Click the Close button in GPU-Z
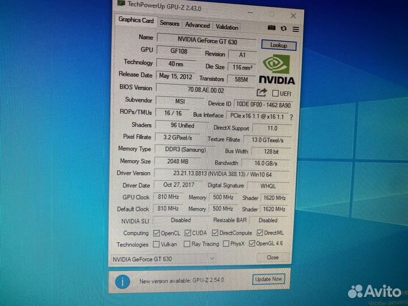Viewport: 408px width, 306px height. (273, 257)
